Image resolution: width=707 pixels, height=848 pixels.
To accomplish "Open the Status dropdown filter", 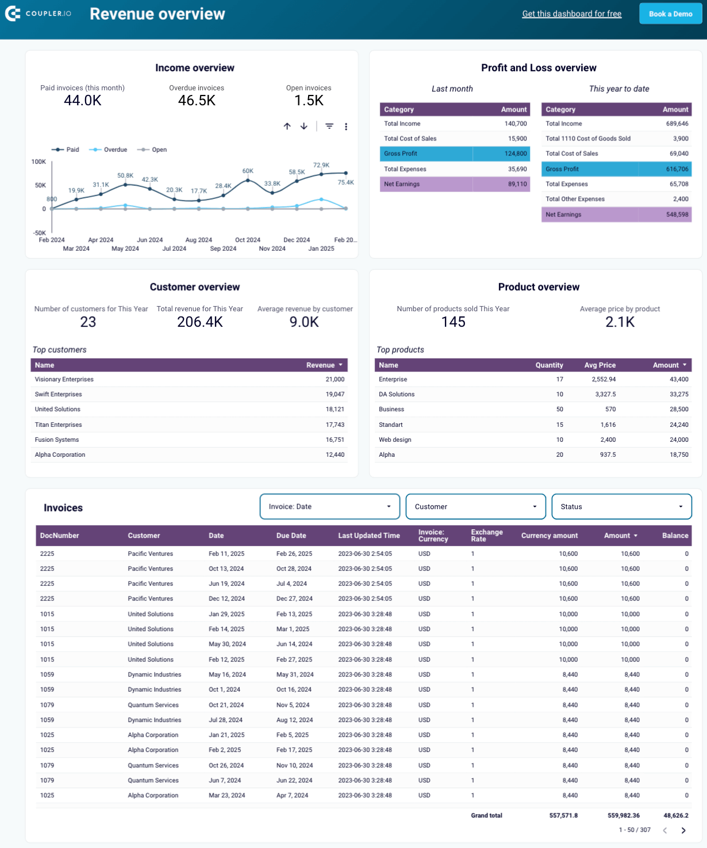I will [622, 507].
